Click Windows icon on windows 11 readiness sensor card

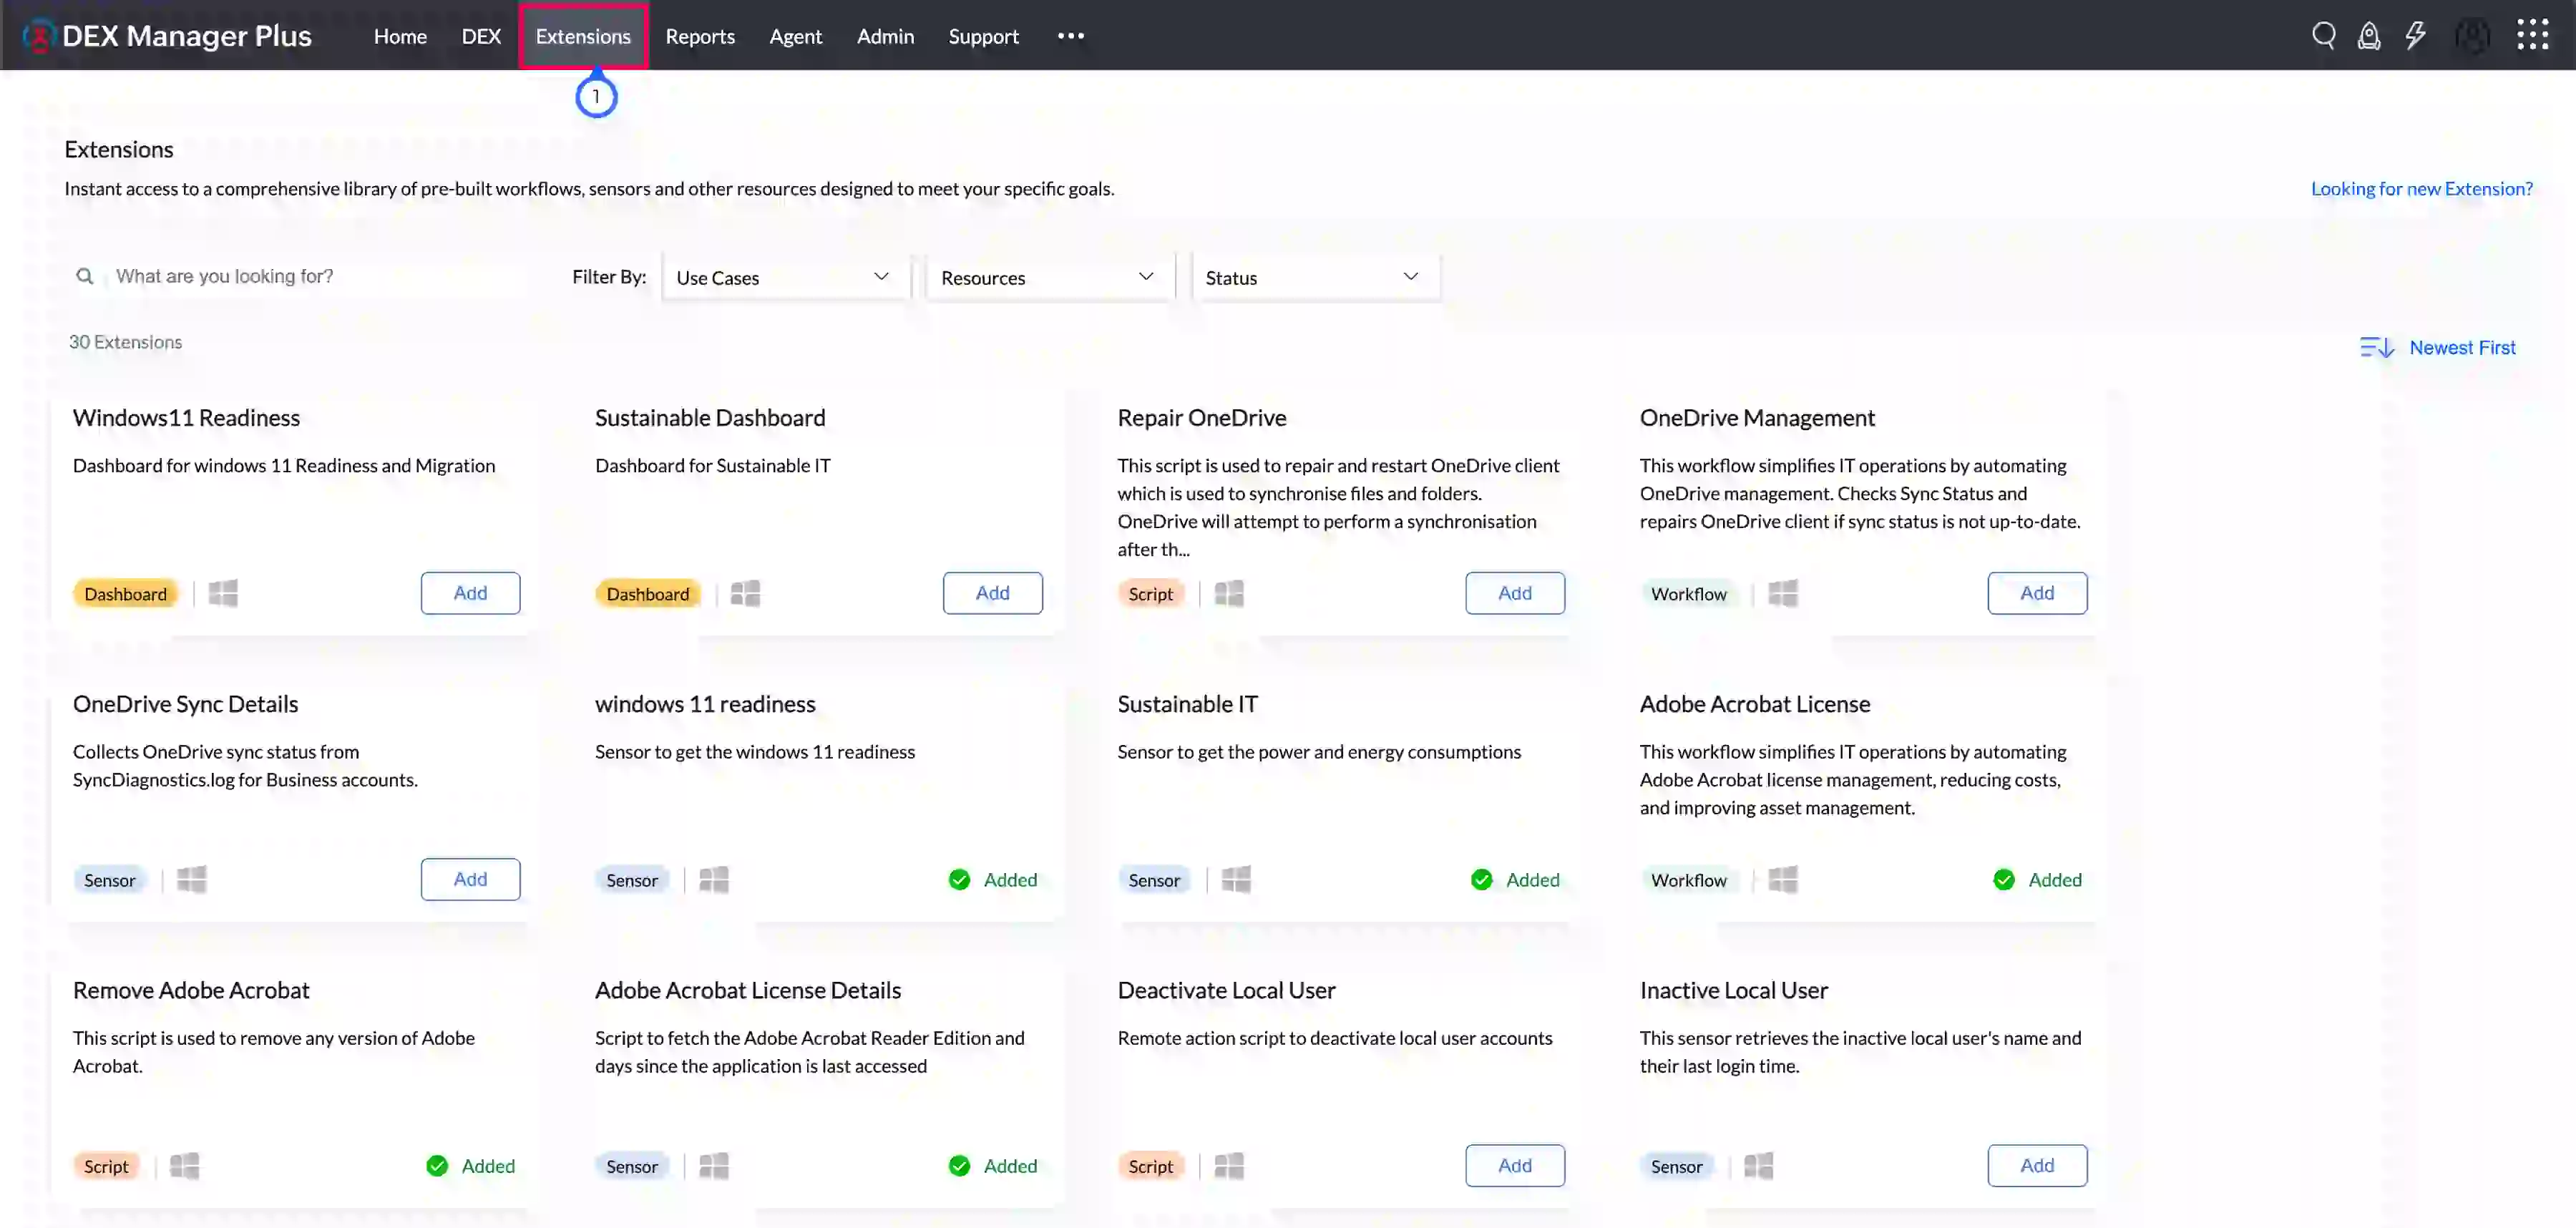[x=713, y=879]
